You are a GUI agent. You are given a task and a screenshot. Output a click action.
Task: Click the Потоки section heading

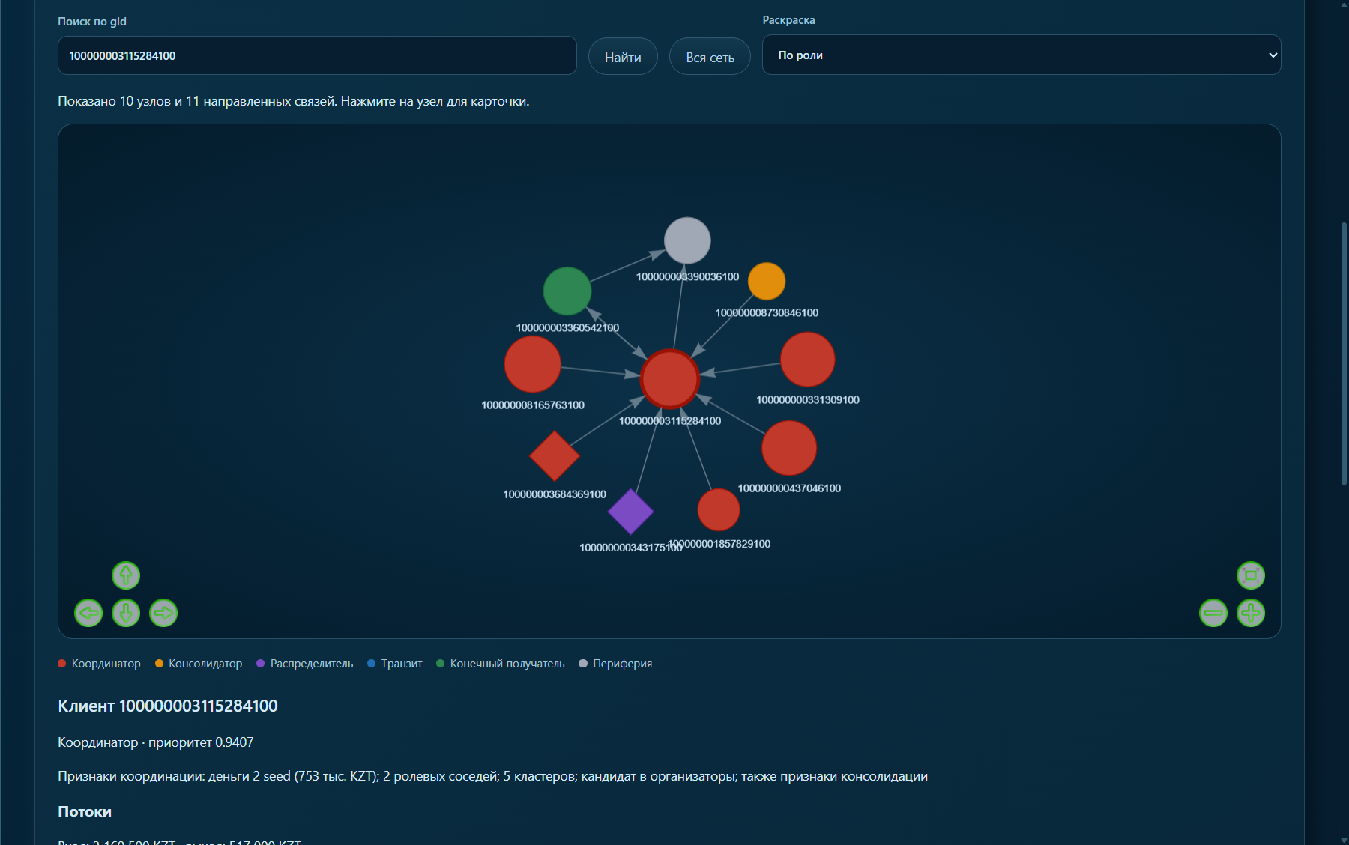coord(85,811)
